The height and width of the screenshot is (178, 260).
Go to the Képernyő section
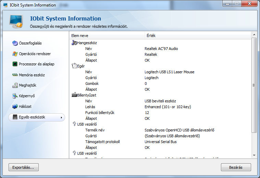coord(27,96)
